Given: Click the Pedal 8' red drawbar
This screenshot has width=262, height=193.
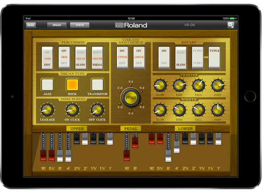Looking at the screenshot, I should click(x=135, y=143).
